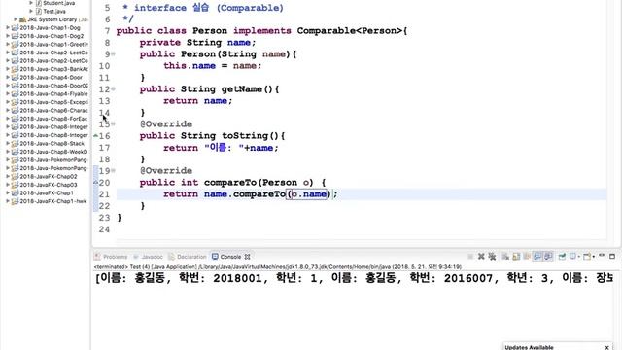Click the Test.java file icon
This screenshot has height=350, width=622.
click(x=39, y=11)
